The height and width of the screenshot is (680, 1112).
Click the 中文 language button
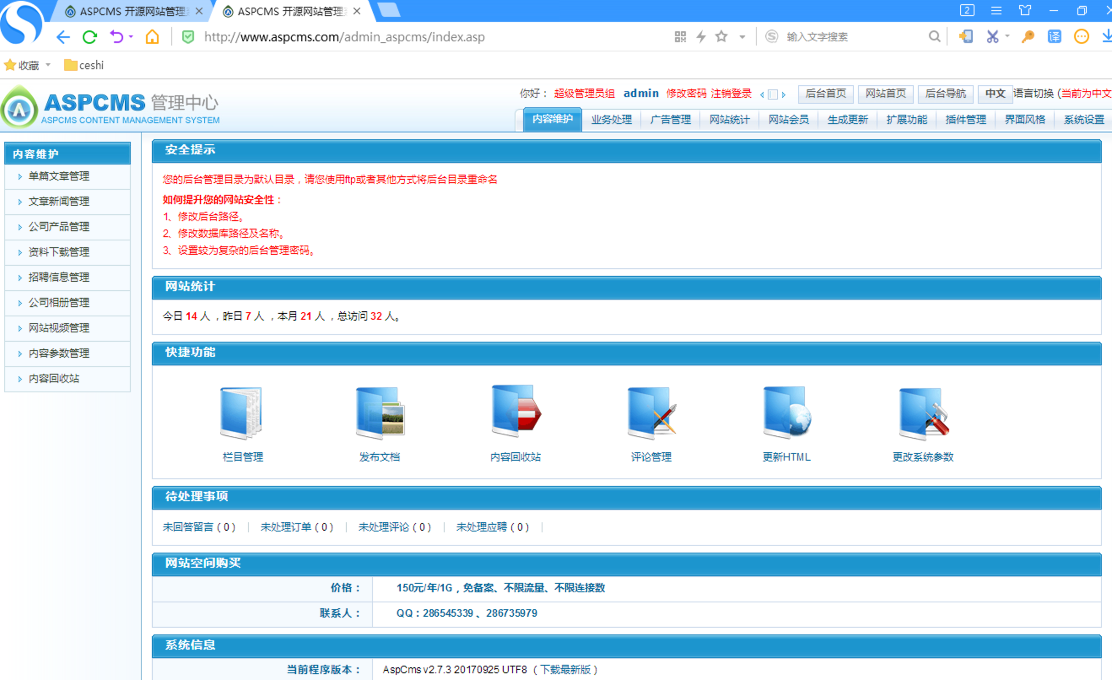[x=995, y=94]
